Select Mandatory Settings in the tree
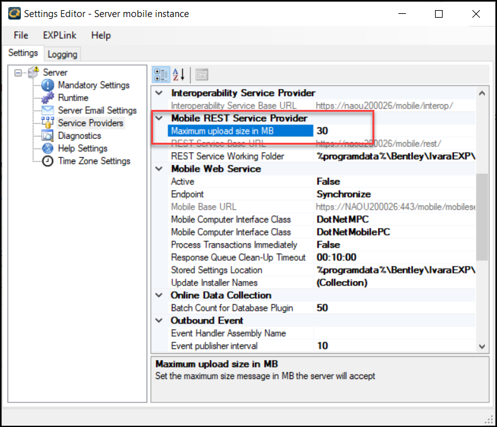This screenshot has width=497, height=427. click(x=94, y=85)
